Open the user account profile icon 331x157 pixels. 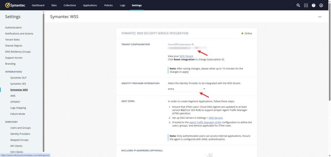[x=321, y=5]
